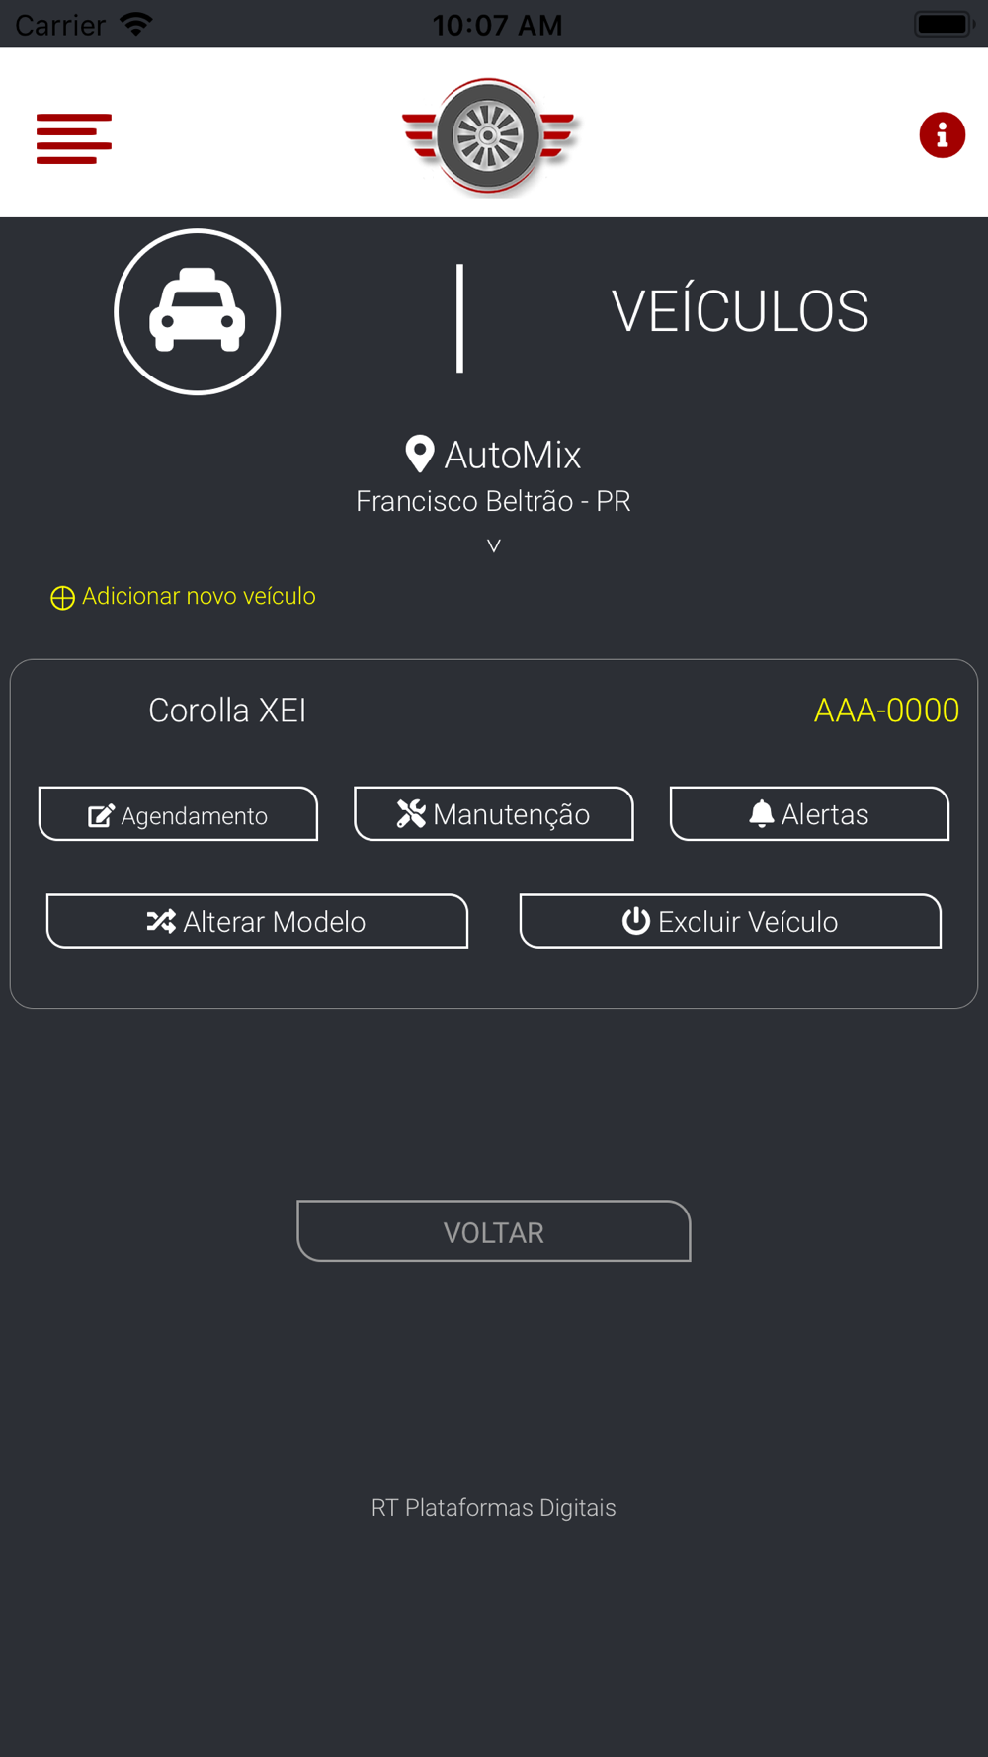This screenshot has height=1757, width=988.
Task: Open the red hamburger menu
Action: (x=74, y=138)
